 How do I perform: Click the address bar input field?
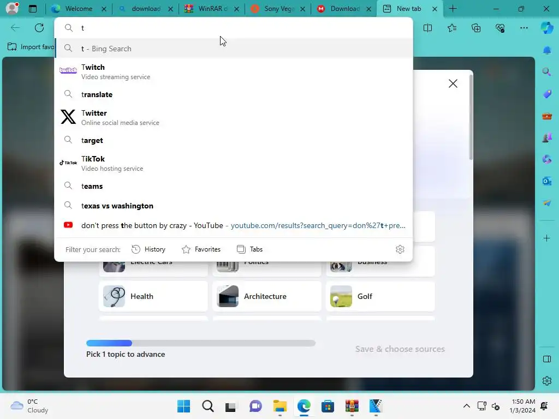(234, 28)
